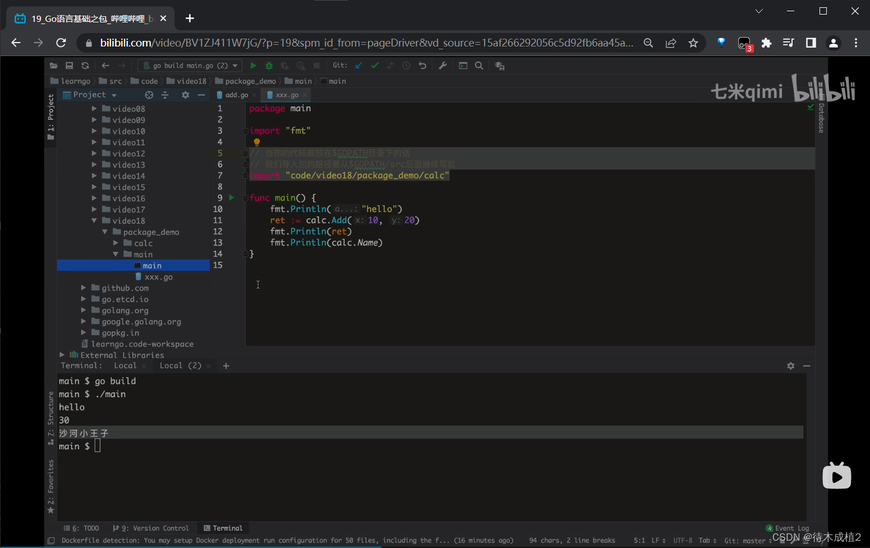870x548 pixels.
Task: Click the Open folder icon in the IDE toolbar
Action: [54, 66]
